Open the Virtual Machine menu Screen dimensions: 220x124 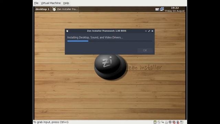click(x=51, y=3)
